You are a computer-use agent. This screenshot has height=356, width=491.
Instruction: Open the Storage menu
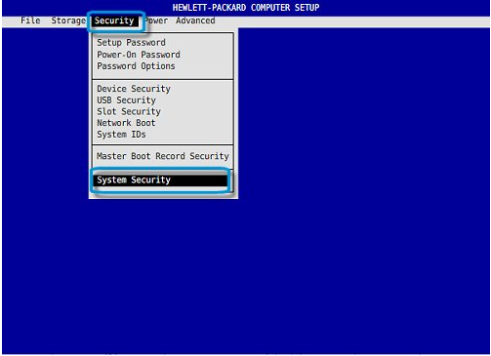(x=68, y=20)
